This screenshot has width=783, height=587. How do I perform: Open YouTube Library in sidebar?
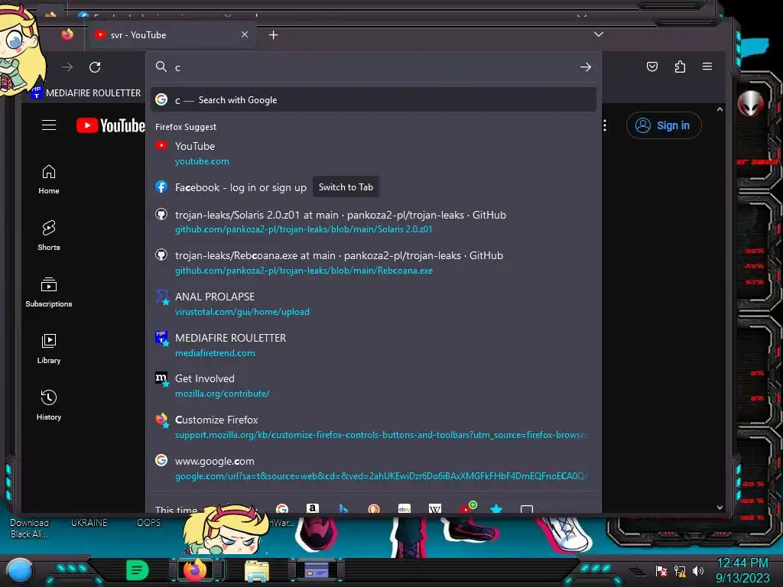point(49,349)
